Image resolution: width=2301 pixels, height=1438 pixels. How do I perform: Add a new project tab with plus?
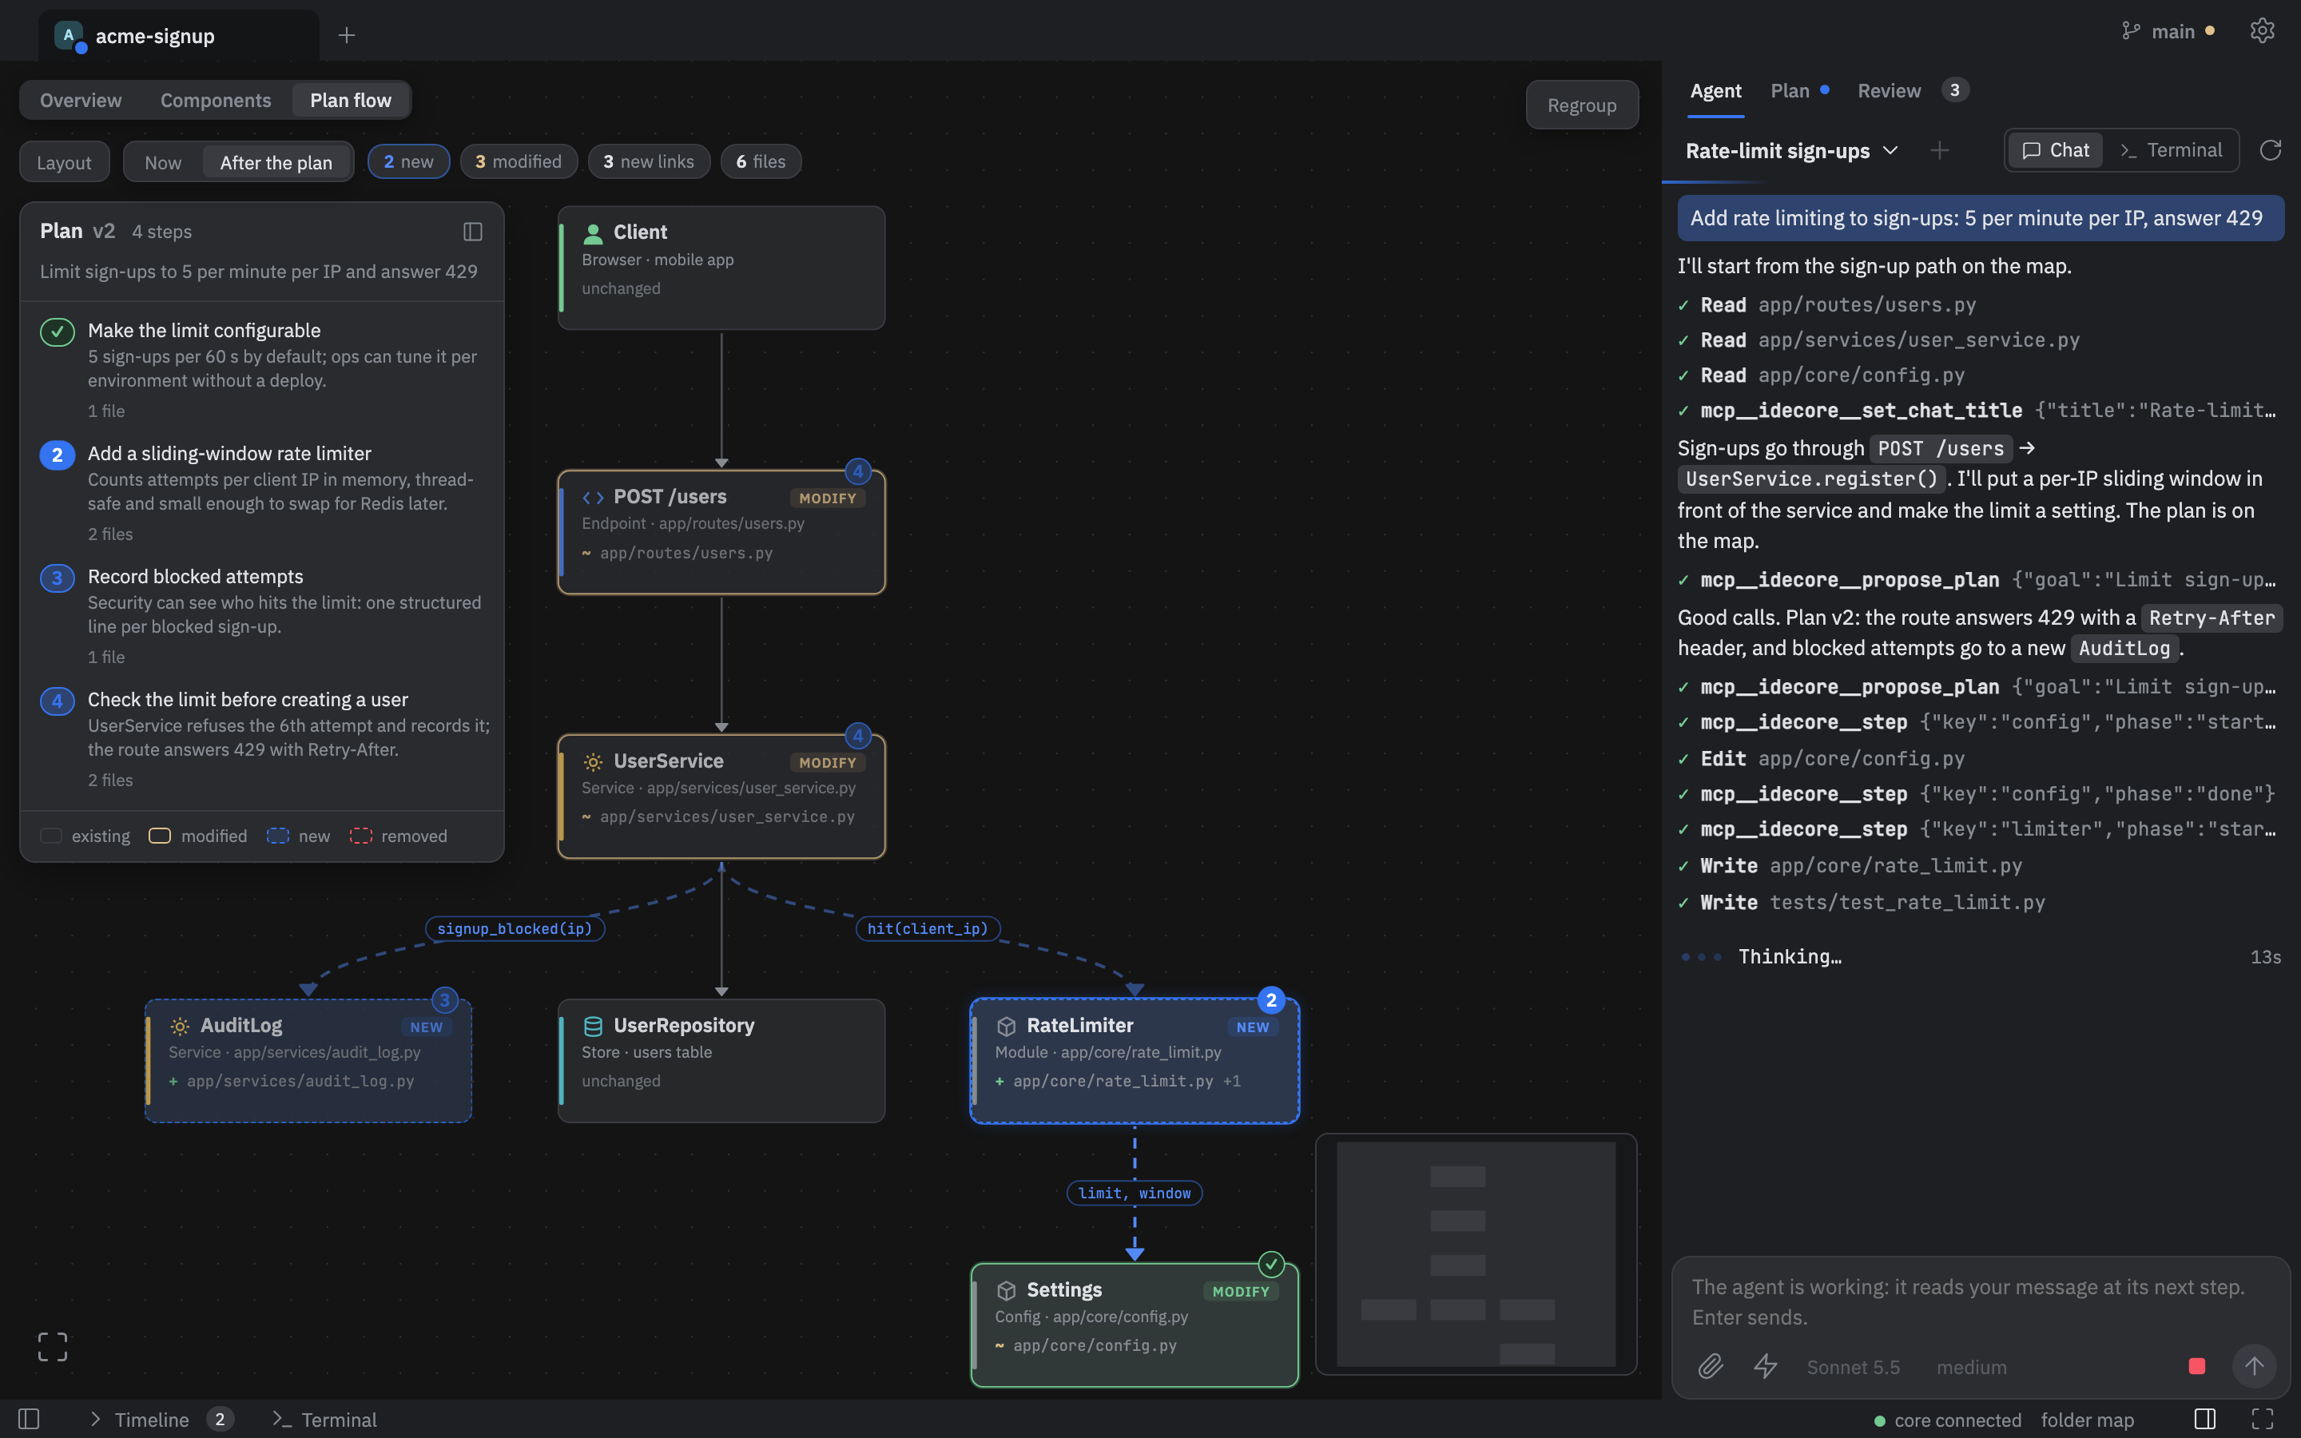click(346, 35)
